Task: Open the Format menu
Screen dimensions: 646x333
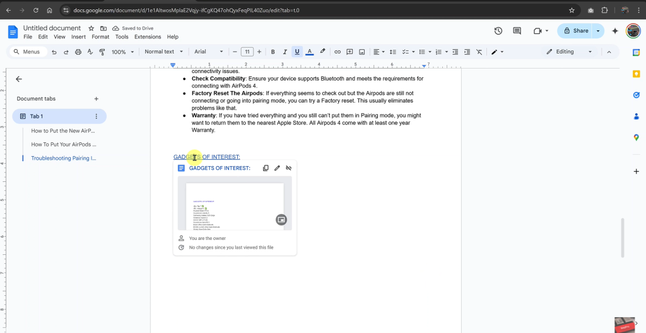Action: [x=100, y=37]
